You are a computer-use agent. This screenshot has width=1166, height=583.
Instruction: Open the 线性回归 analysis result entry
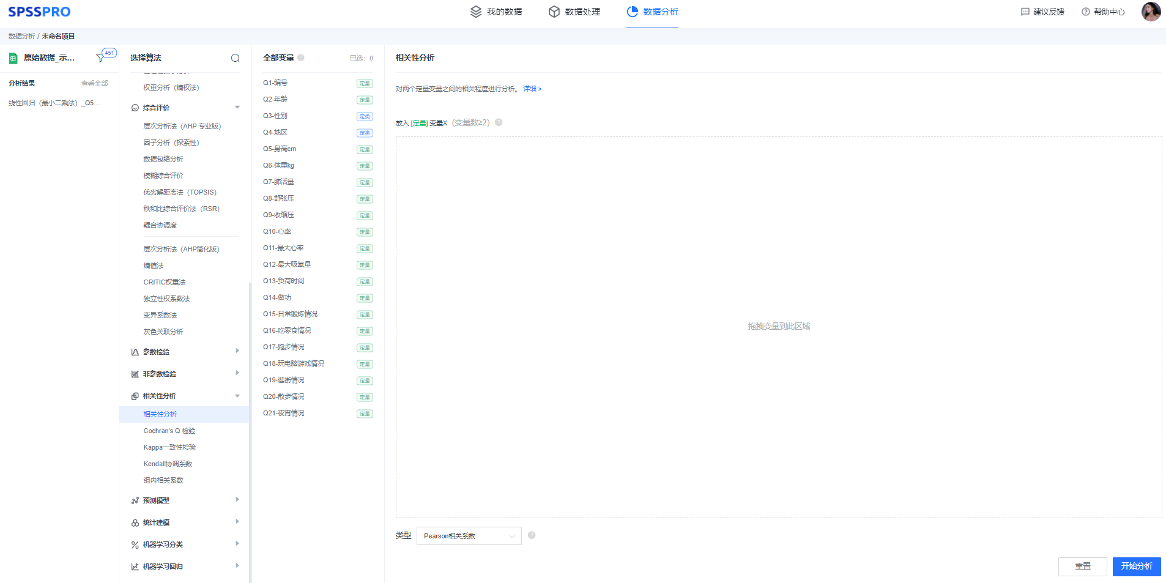[x=54, y=103]
